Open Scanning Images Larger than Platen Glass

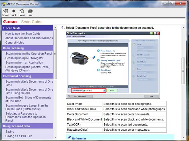click(x=27, y=107)
